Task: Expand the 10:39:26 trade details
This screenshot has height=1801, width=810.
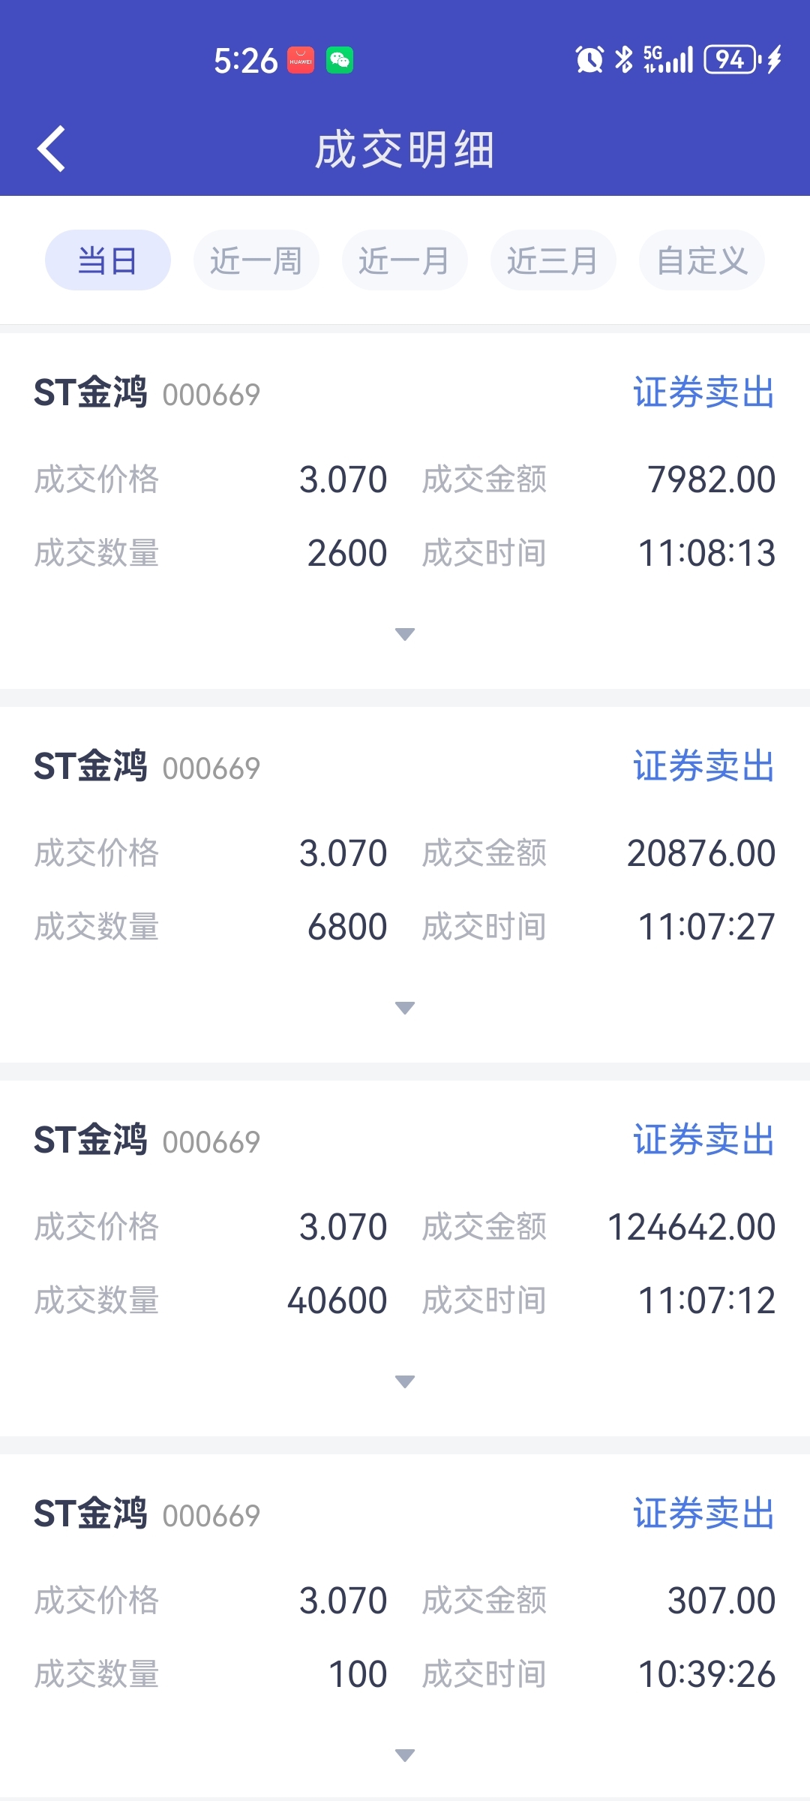Action: [405, 1755]
